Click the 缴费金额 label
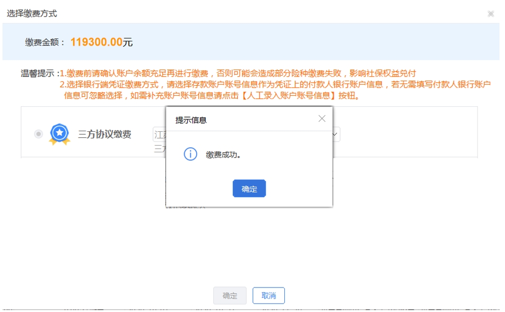This screenshot has width=505, height=312. (x=45, y=43)
